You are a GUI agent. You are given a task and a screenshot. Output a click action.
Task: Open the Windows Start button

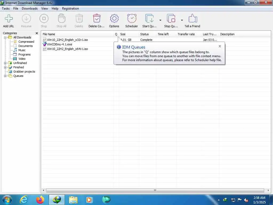7,200
